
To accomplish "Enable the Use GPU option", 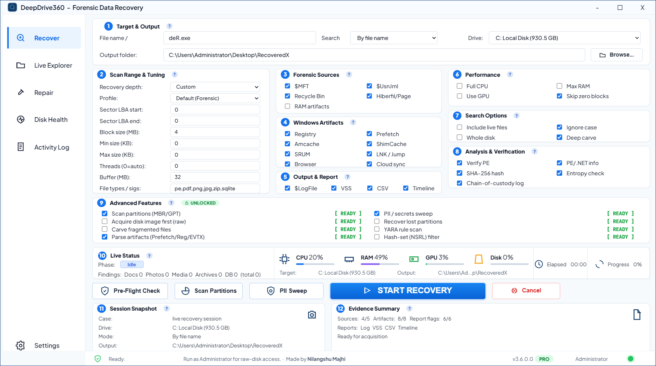I will (460, 96).
